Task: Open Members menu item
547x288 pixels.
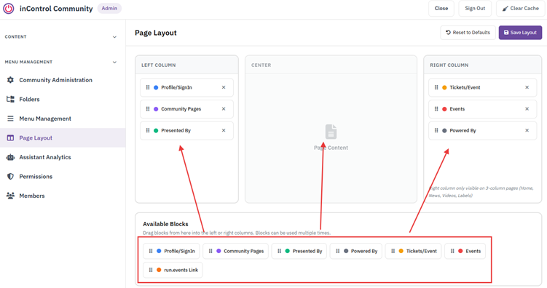Action: [63, 196]
